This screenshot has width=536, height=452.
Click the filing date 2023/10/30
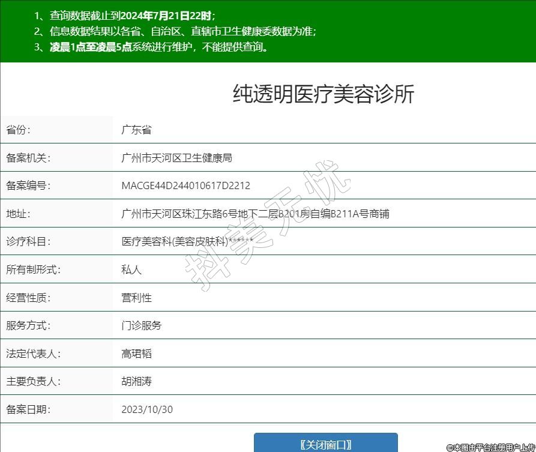point(147,409)
